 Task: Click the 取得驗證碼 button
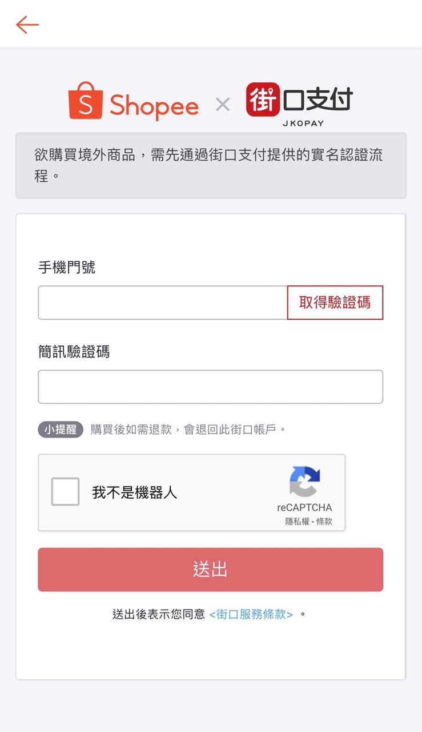[x=335, y=303]
